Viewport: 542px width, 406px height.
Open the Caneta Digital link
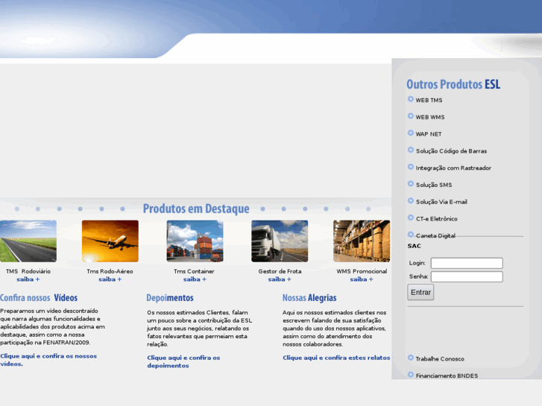coord(435,235)
